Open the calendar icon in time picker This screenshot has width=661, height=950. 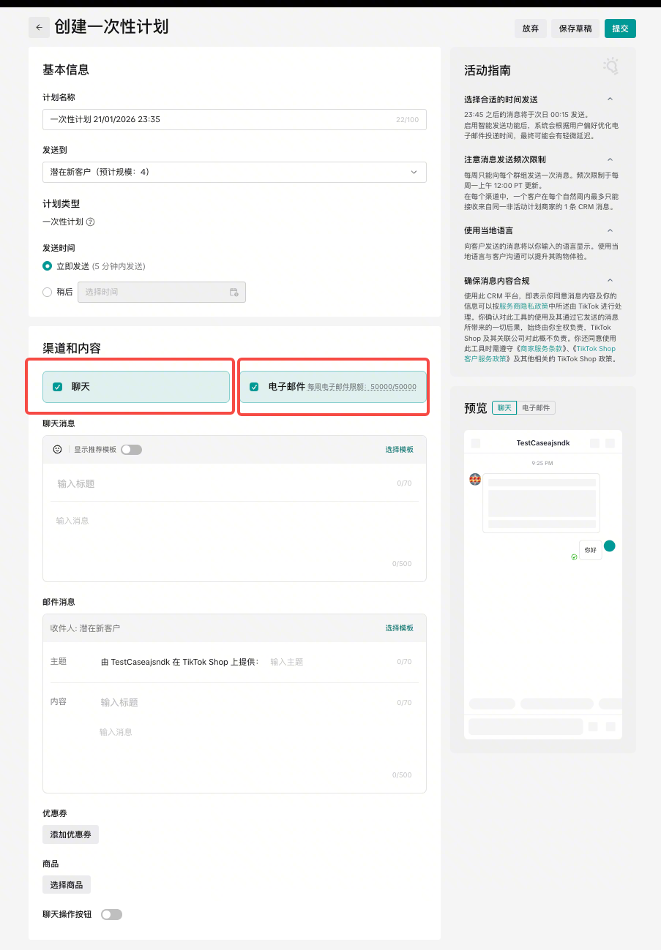click(x=234, y=293)
